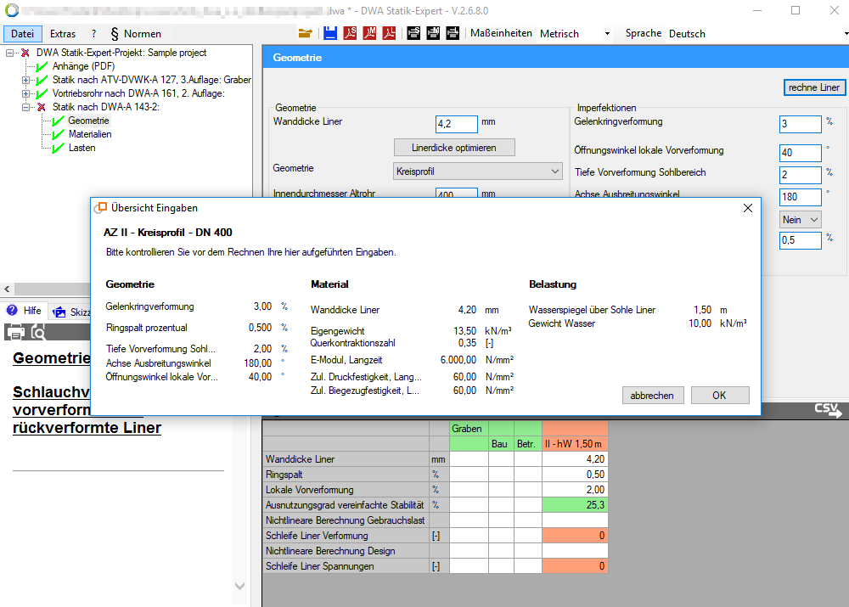Click the open project folder icon
The height and width of the screenshot is (607, 849).
[x=305, y=33]
